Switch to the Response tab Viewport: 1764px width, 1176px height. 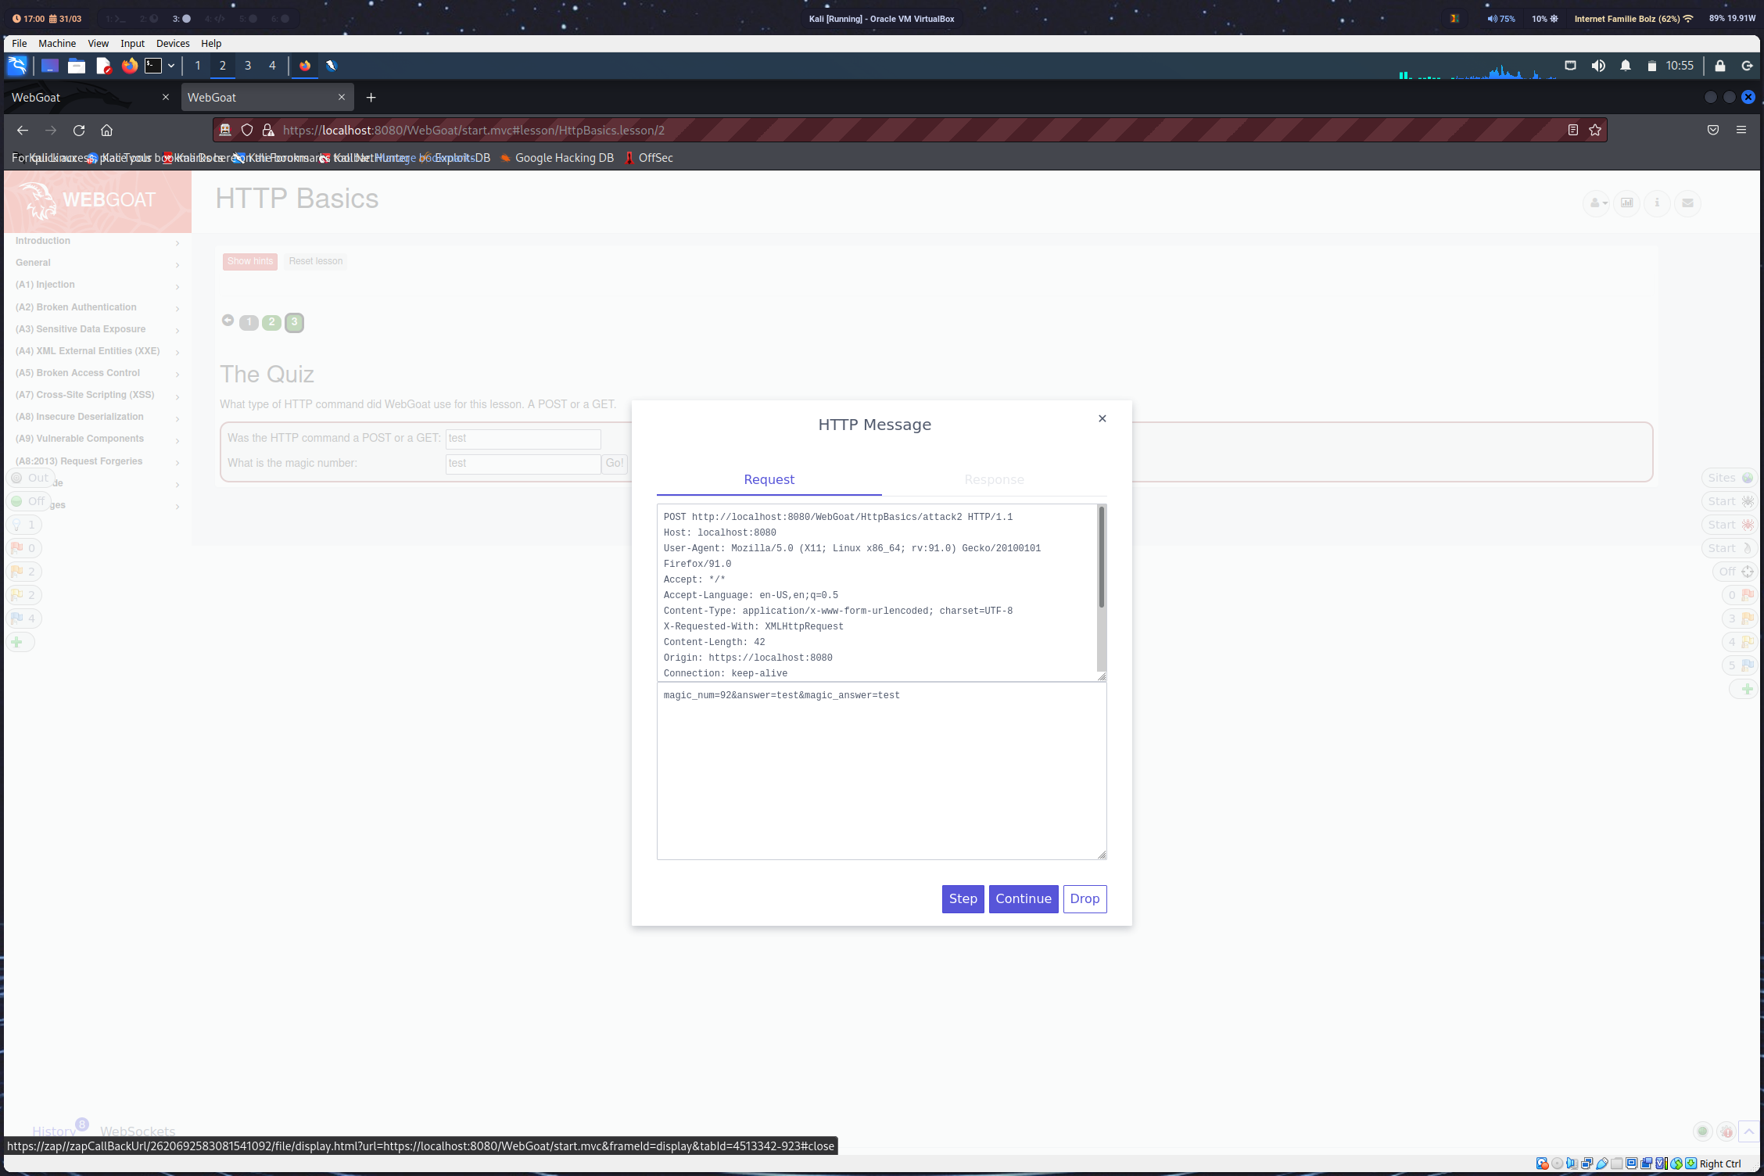tap(994, 480)
